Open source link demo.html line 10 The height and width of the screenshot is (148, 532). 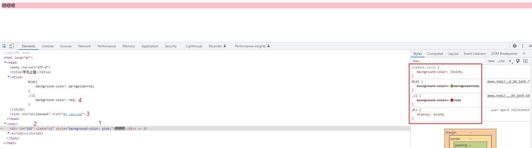click(508, 96)
